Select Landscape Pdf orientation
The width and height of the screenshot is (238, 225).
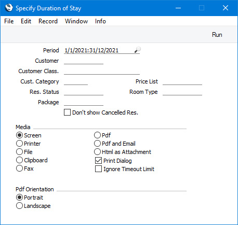19,206
